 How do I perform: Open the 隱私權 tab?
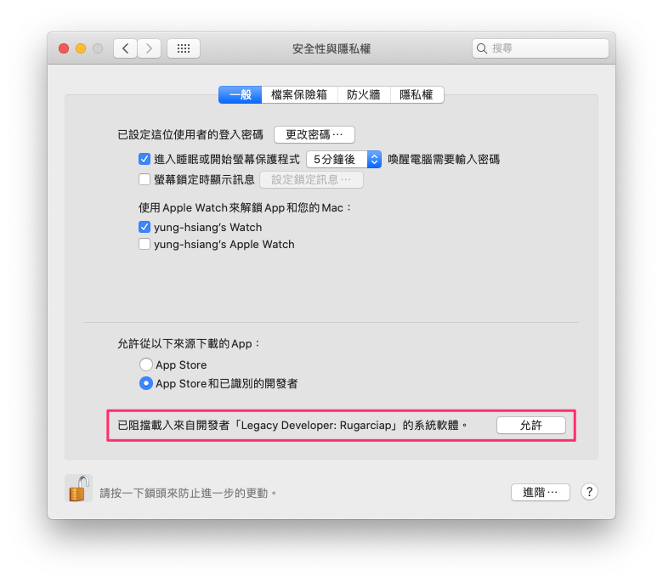point(416,94)
